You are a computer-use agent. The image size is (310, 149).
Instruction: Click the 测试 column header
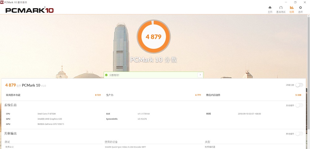pyautogui.click(x=7, y=142)
